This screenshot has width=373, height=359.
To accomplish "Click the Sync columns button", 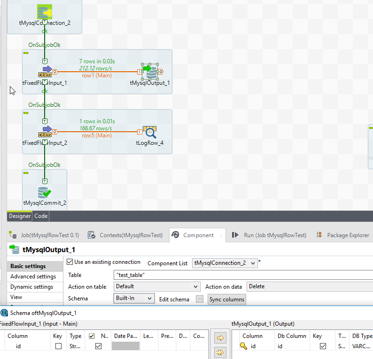I will click(227, 299).
